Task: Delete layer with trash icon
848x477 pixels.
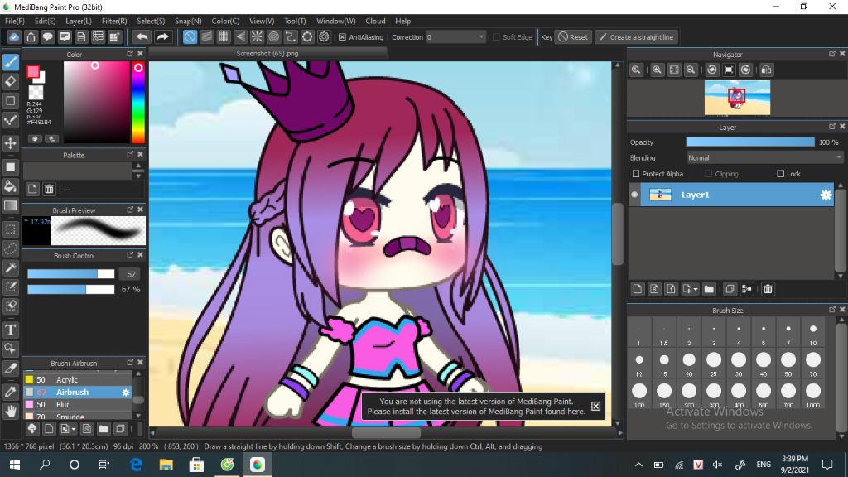Action: [768, 289]
